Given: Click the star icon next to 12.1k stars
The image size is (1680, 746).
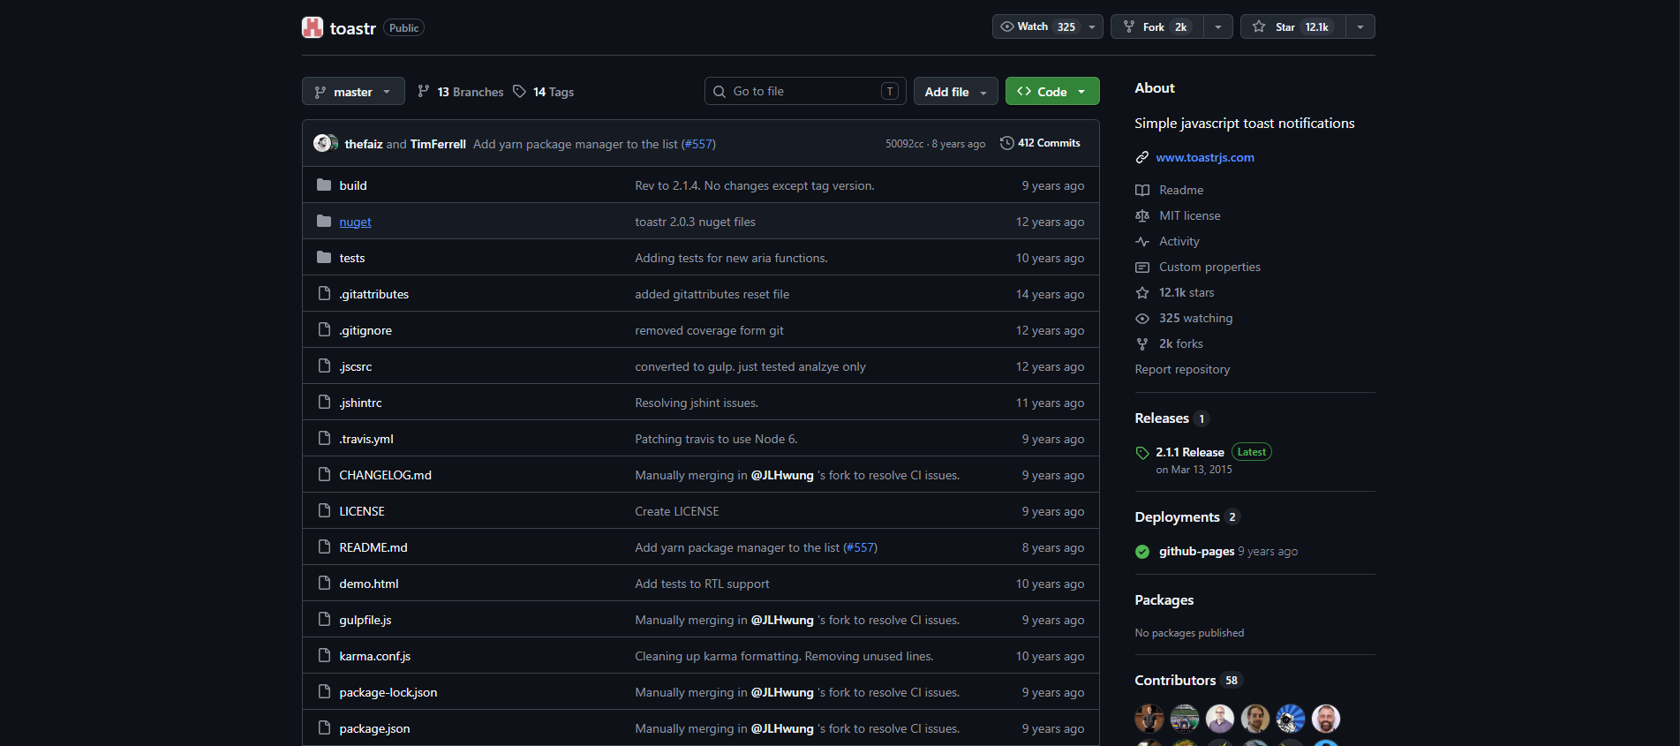Looking at the screenshot, I should coord(1142,292).
